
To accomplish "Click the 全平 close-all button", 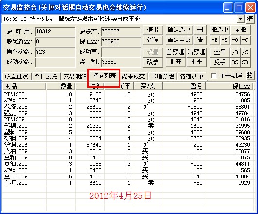I will [x=220, y=52].
